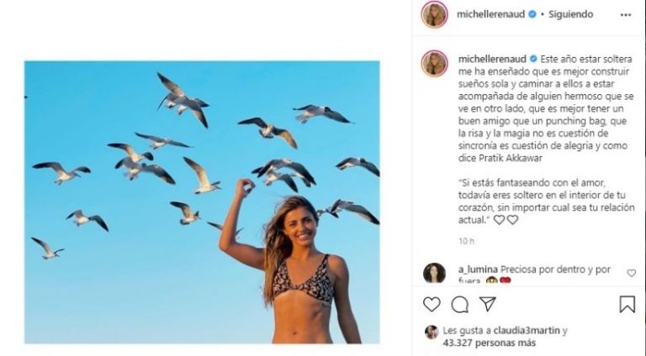The height and width of the screenshot is (356, 646).
Task: Click verified badge next to caption username
Action: [532, 59]
